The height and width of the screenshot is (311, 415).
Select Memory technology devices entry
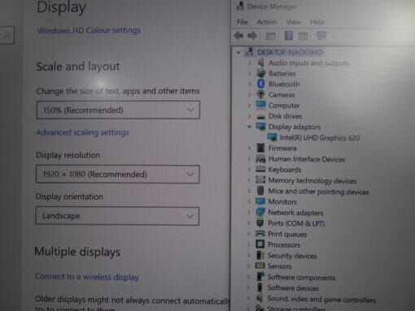(312, 180)
